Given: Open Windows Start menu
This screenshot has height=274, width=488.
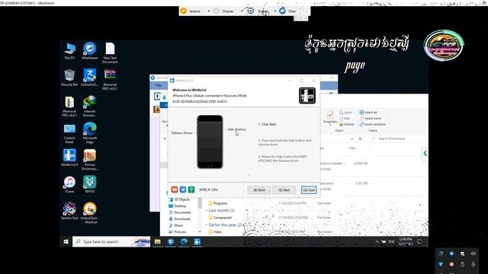Looking at the screenshot, I should coord(66,242).
